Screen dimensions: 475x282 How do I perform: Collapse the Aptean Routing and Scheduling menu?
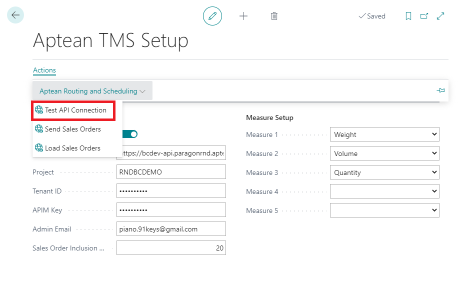(x=92, y=91)
